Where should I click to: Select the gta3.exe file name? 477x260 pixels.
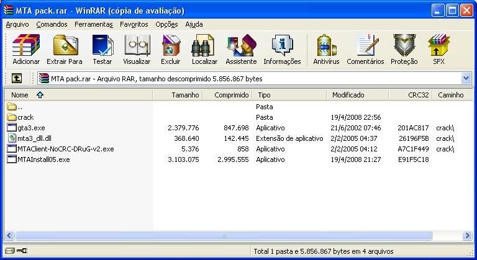(x=31, y=128)
